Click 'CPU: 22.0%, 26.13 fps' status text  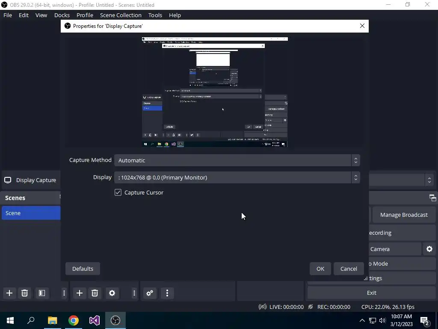[x=388, y=307]
